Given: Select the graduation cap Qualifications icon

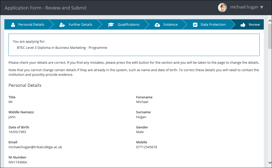Looking at the screenshot, I should (111, 24).
